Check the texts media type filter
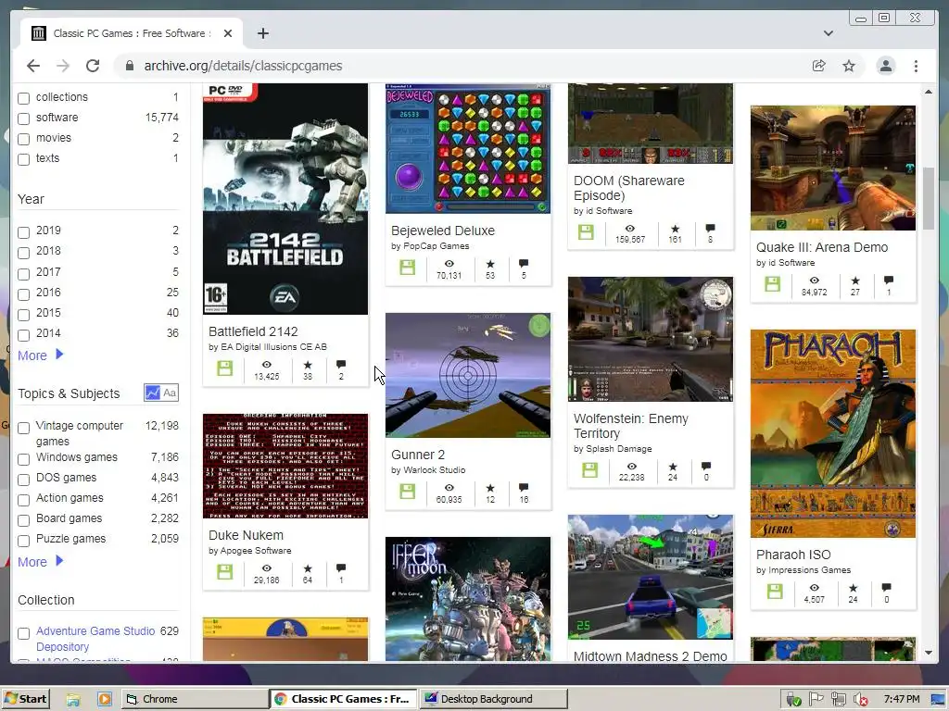The height and width of the screenshot is (711, 949). click(x=23, y=159)
